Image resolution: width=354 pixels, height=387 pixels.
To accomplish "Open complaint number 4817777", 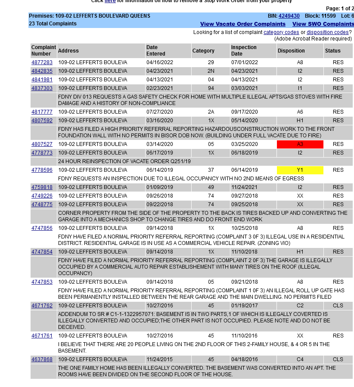I will [x=42, y=112].
